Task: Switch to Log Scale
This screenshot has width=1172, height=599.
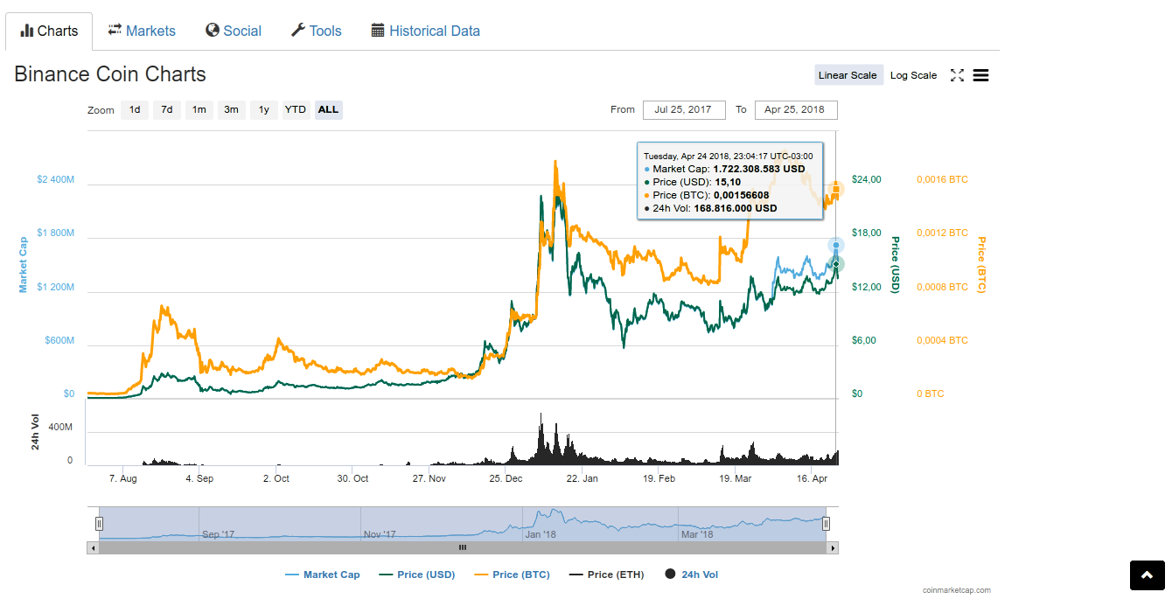Action: [914, 75]
